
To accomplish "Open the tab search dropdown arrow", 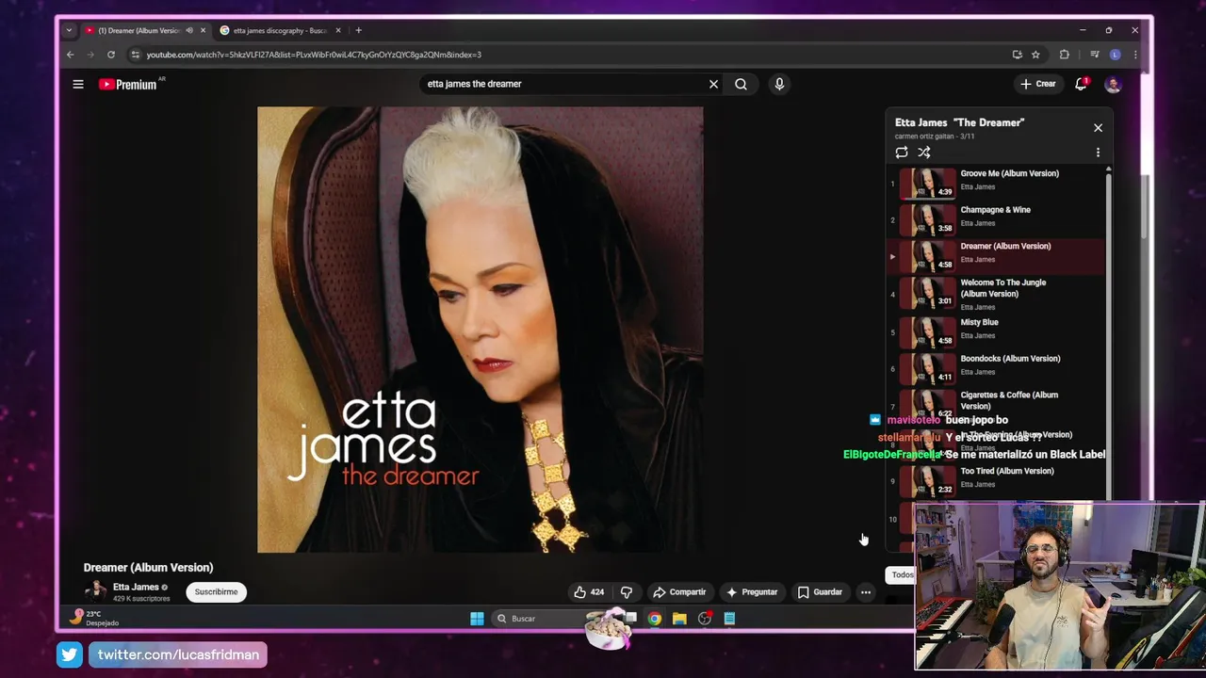I will pos(69,30).
